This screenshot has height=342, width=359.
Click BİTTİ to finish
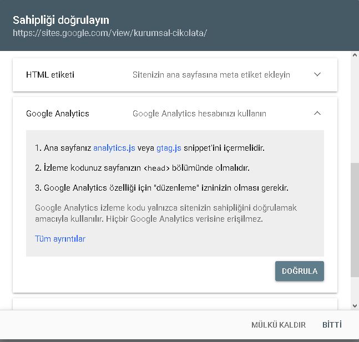[x=332, y=325]
